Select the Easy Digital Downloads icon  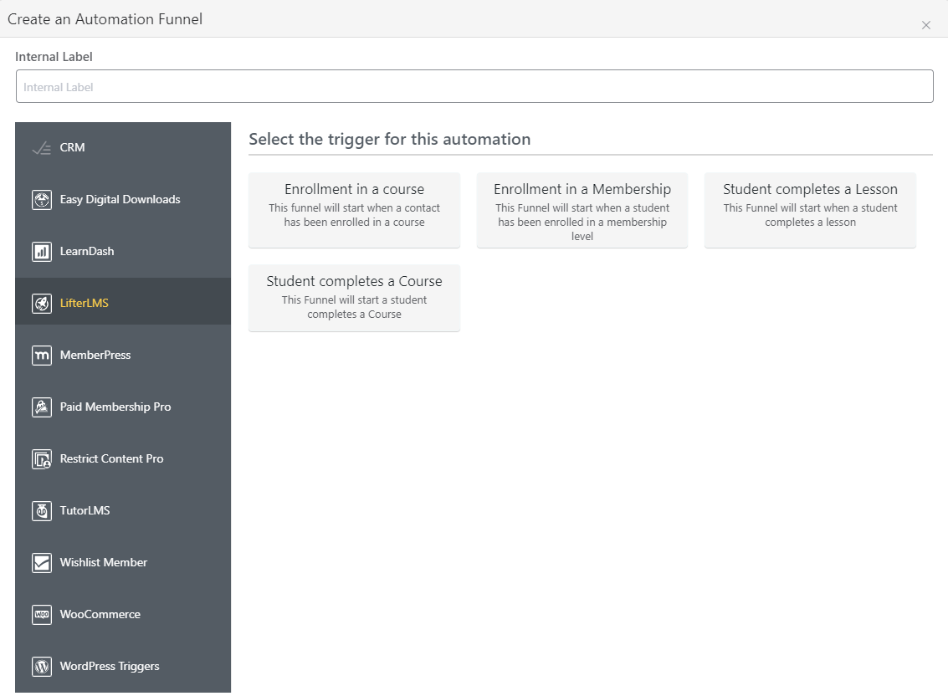click(x=43, y=199)
